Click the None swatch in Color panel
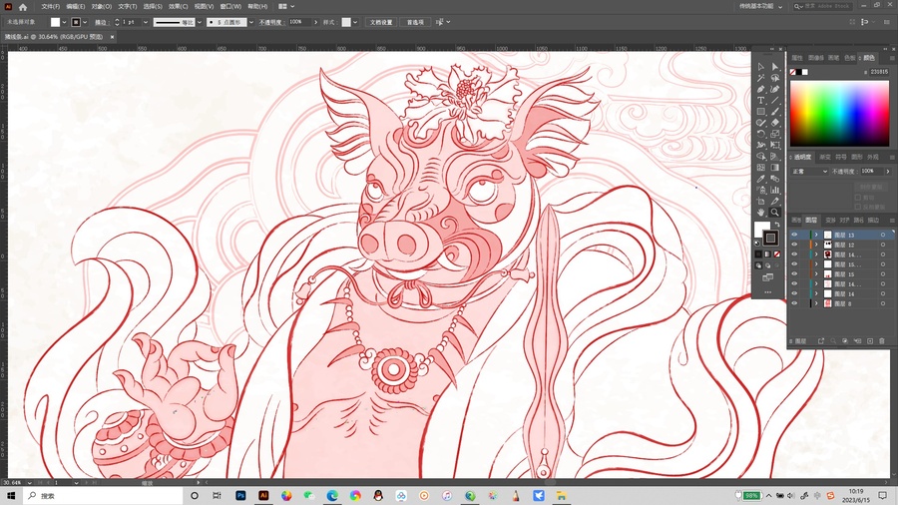 793,72
